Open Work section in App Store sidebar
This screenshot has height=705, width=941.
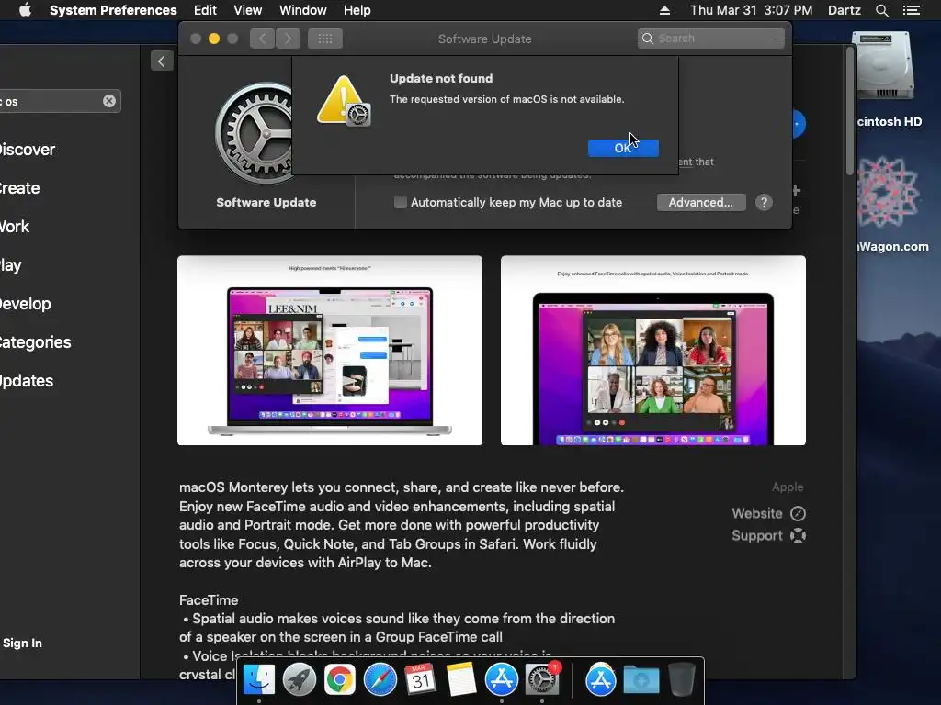point(15,227)
